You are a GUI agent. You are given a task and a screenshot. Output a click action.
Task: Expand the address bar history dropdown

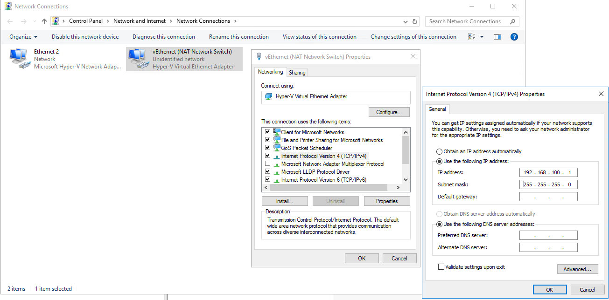click(406, 21)
